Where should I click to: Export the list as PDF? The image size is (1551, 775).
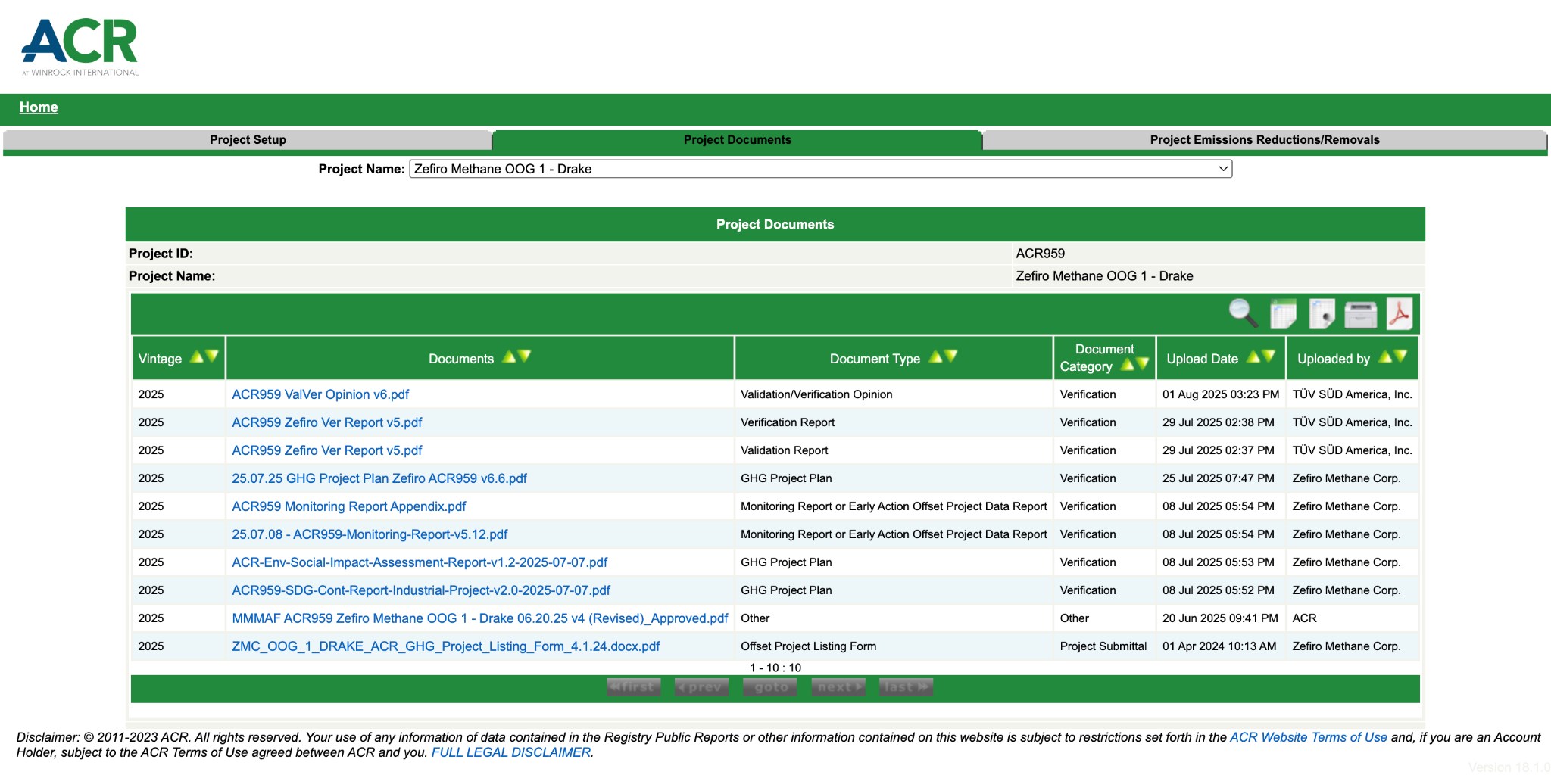pos(1400,313)
